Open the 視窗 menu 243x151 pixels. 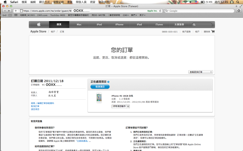93,2
